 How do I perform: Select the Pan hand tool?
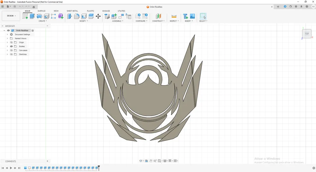[x=151, y=161]
